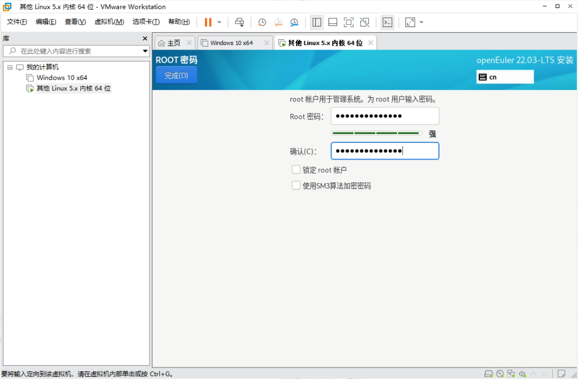
Task: Toggle the console view button
Action: (x=387, y=22)
